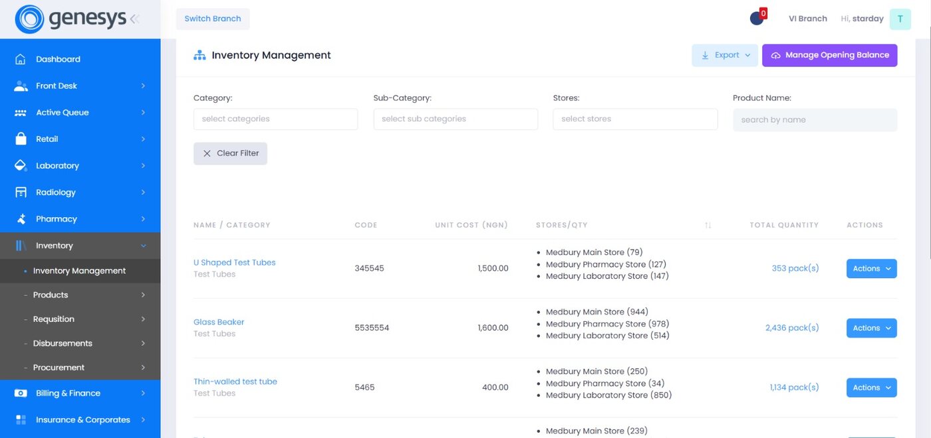
Task: Expand the Products submenu chevron
Action: click(143, 295)
